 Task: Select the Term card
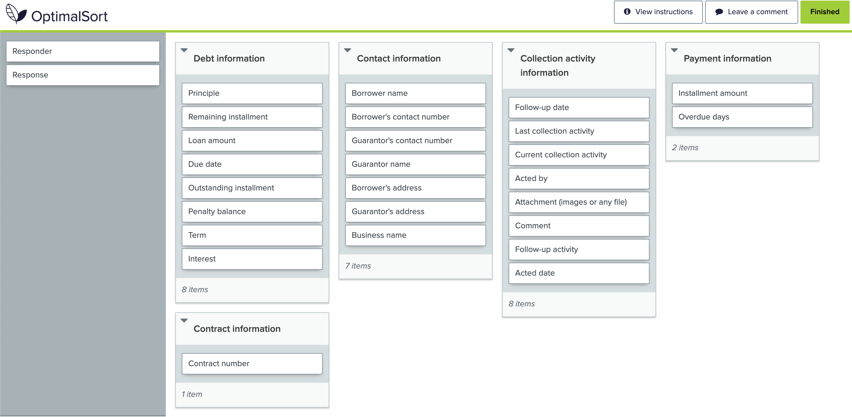[x=252, y=235]
